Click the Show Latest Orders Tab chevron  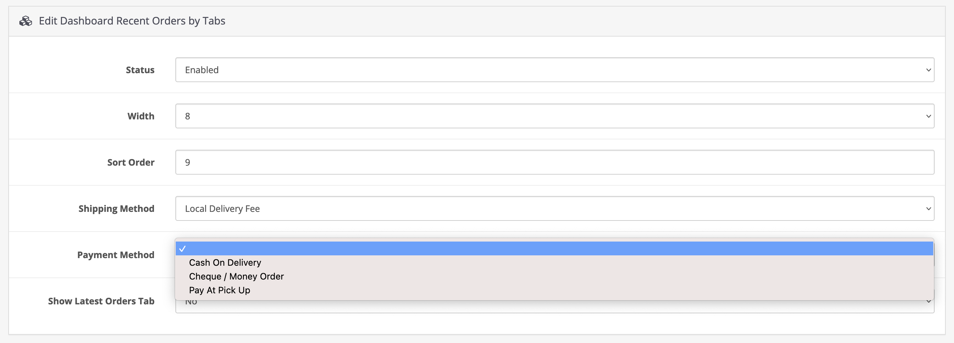pos(928,302)
